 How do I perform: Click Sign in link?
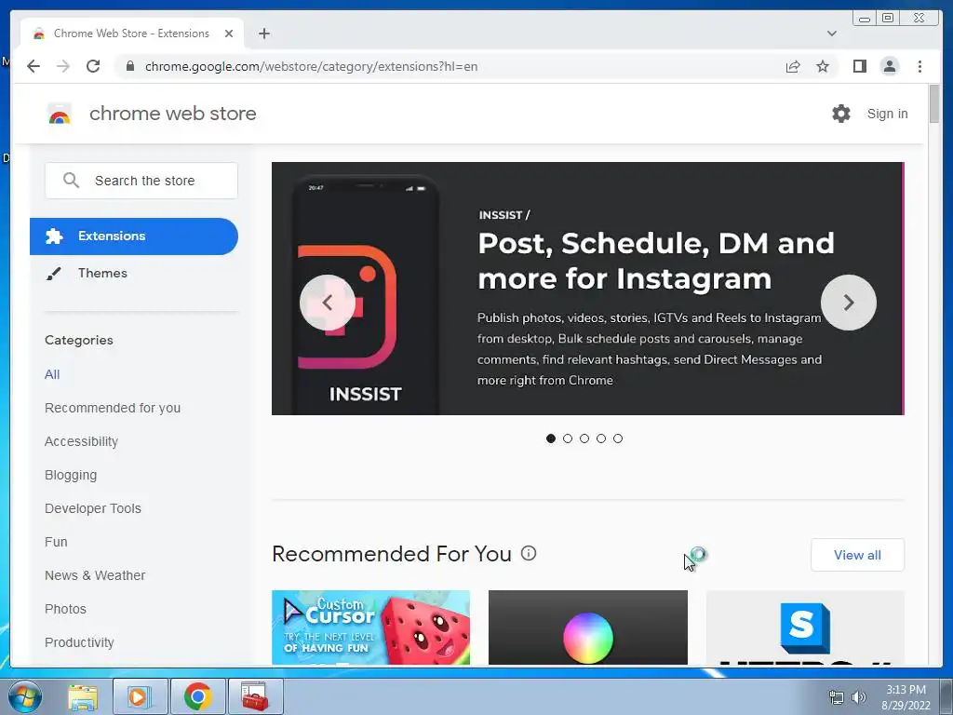[x=887, y=114]
